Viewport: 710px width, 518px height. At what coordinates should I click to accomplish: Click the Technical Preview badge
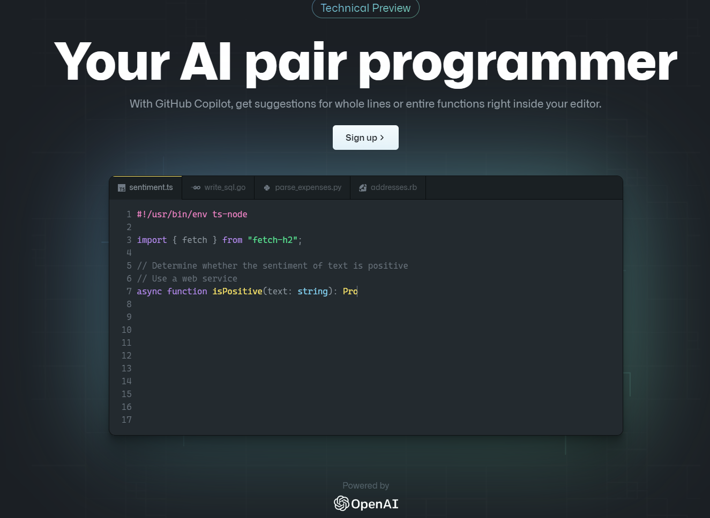[x=365, y=8]
